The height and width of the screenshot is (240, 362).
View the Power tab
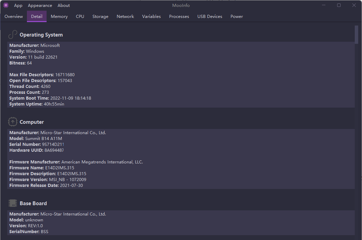(237, 17)
